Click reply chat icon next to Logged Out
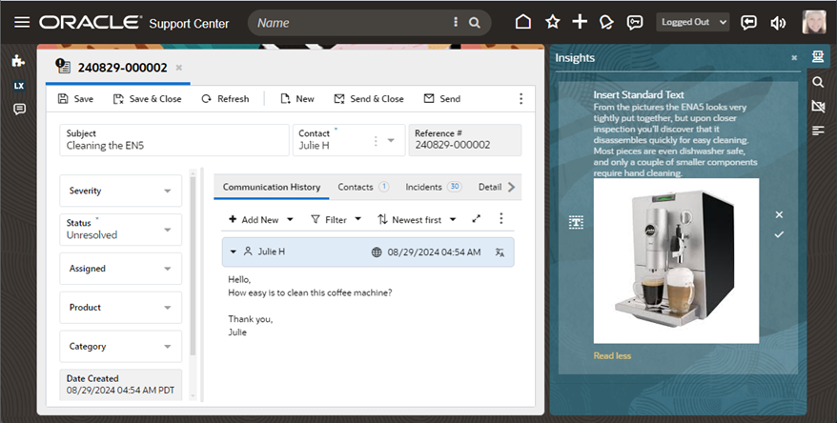The width and height of the screenshot is (837, 423). (748, 23)
